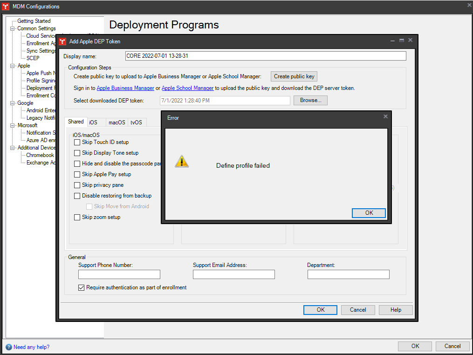
Task: Dismiss the Define profile failed error with OK
Action: pyautogui.click(x=369, y=212)
